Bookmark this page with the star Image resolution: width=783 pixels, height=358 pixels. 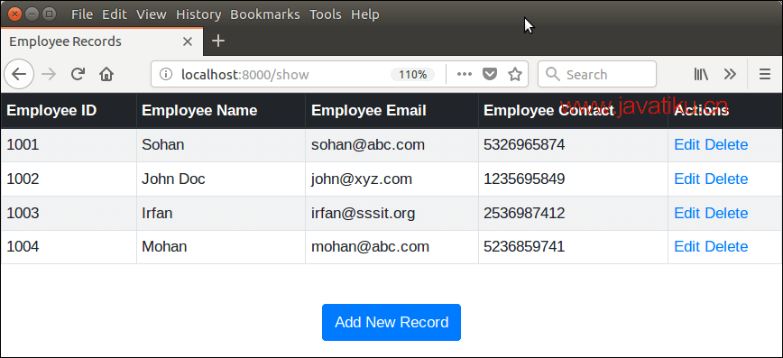(x=515, y=75)
